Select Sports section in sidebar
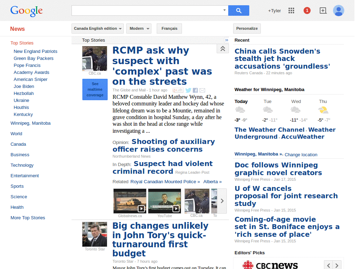359x269 pixels. click(17, 186)
